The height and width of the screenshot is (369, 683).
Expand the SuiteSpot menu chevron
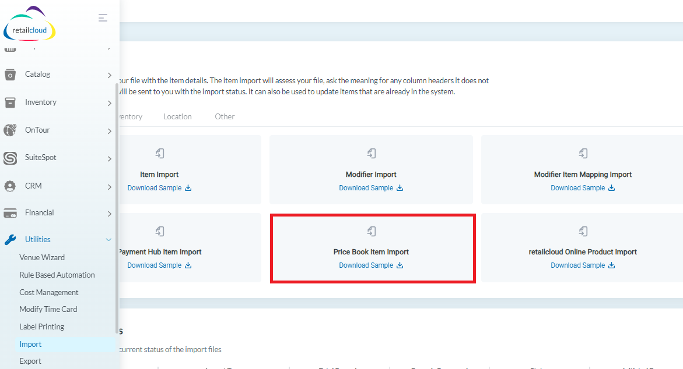tap(109, 159)
